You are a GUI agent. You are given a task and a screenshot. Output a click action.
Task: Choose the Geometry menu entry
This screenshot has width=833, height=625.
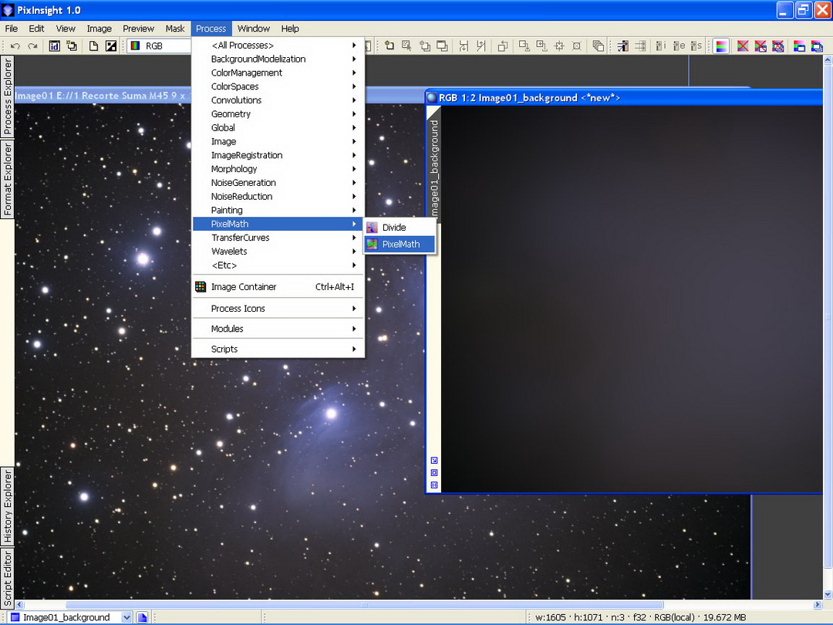(278, 114)
